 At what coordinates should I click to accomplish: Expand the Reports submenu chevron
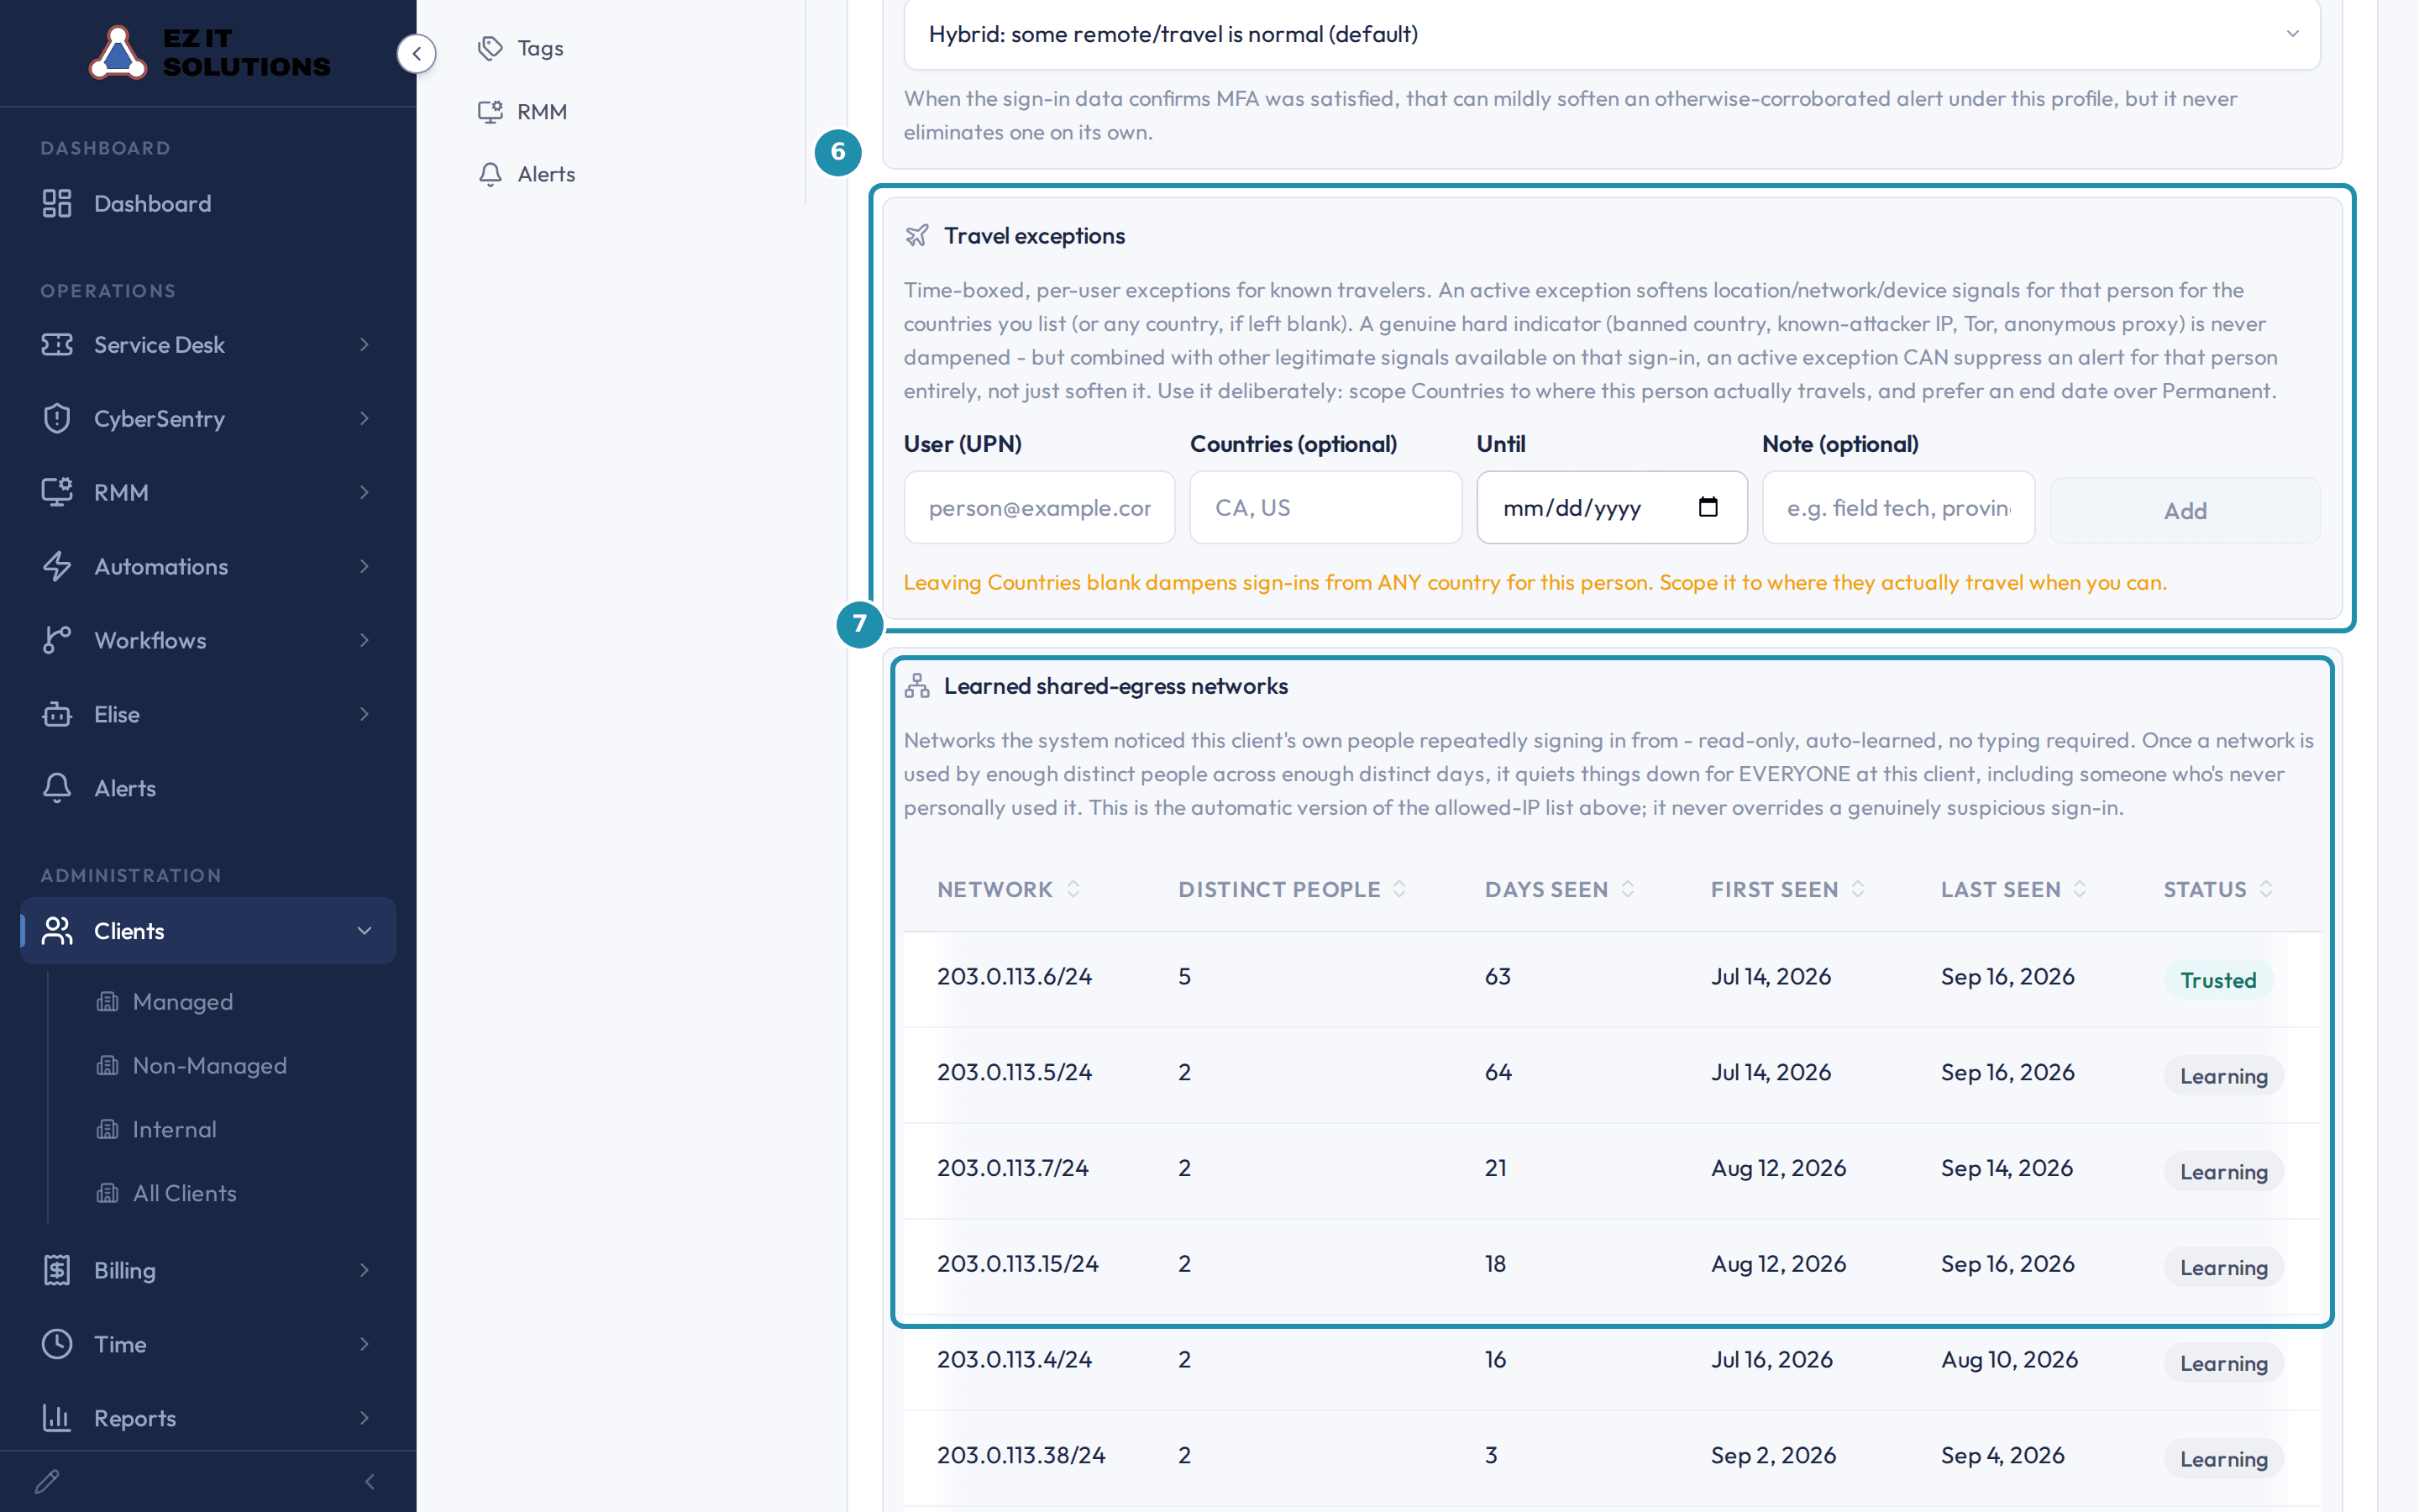pyautogui.click(x=365, y=1419)
